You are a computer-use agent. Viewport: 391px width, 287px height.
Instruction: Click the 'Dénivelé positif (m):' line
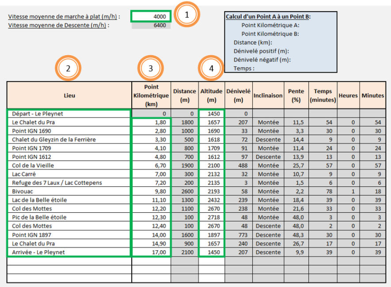261,51
